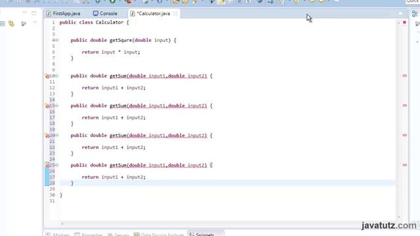Minimize the left explorer panel
The width and height of the screenshot is (420, 236).
pyautogui.click(x=24, y=12)
